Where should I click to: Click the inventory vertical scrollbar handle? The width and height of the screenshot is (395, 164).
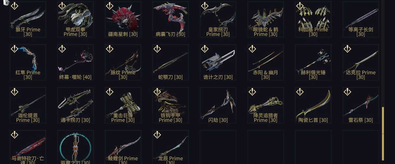[x=383, y=133]
